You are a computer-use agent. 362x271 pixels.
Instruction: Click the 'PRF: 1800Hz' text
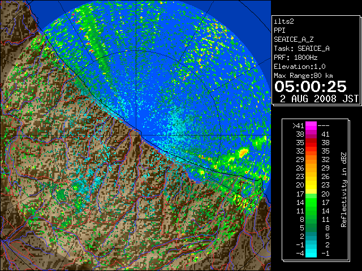pyautogui.click(x=295, y=58)
